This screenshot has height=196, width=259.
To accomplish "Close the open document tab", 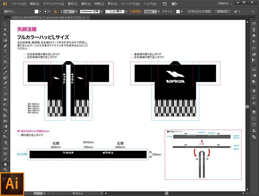I will click(88, 17).
